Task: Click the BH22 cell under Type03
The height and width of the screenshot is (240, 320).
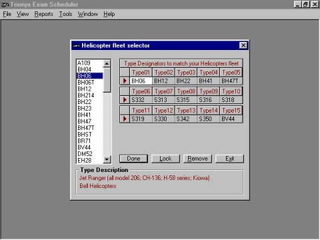Action: pyautogui.click(x=186, y=81)
